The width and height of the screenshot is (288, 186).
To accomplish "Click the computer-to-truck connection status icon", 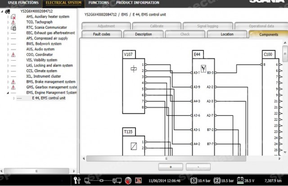I will click(103, 181).
